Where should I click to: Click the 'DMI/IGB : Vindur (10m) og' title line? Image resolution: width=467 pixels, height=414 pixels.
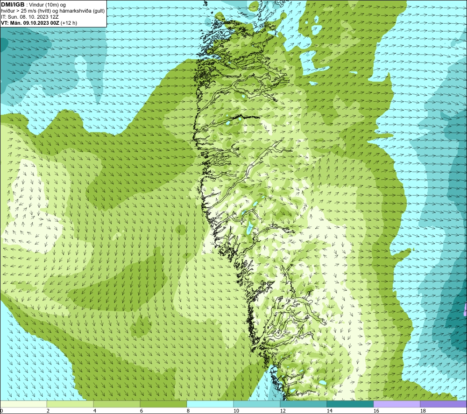point(33,5)
